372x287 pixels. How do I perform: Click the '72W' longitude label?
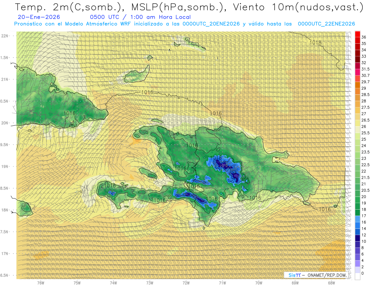click(186, 283)
